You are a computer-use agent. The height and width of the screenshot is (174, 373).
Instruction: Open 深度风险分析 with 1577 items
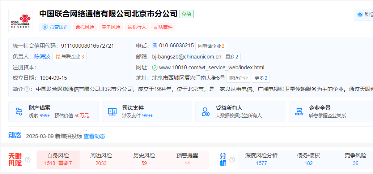(261, 160)
